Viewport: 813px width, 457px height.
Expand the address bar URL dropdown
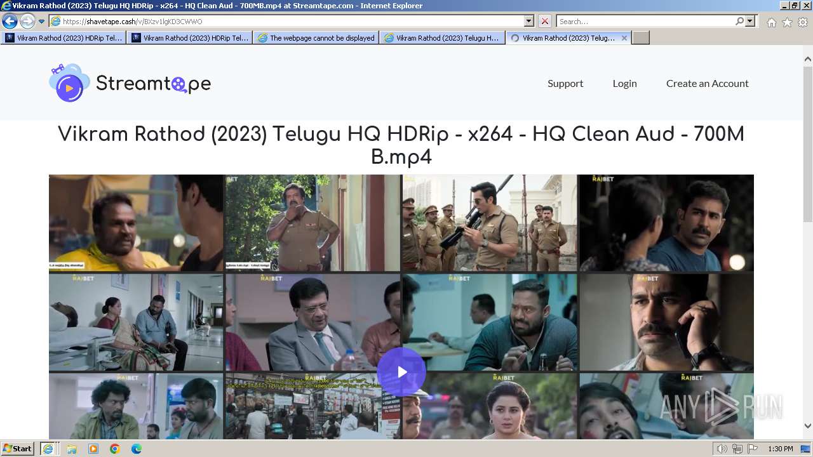(x=529, y=21)
